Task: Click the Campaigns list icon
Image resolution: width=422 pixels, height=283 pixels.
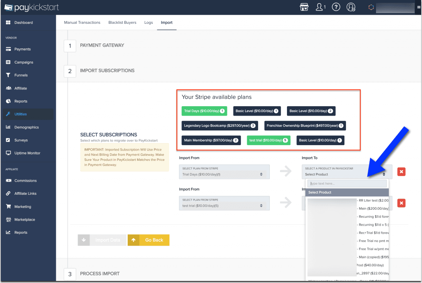Action: [8, 62]
